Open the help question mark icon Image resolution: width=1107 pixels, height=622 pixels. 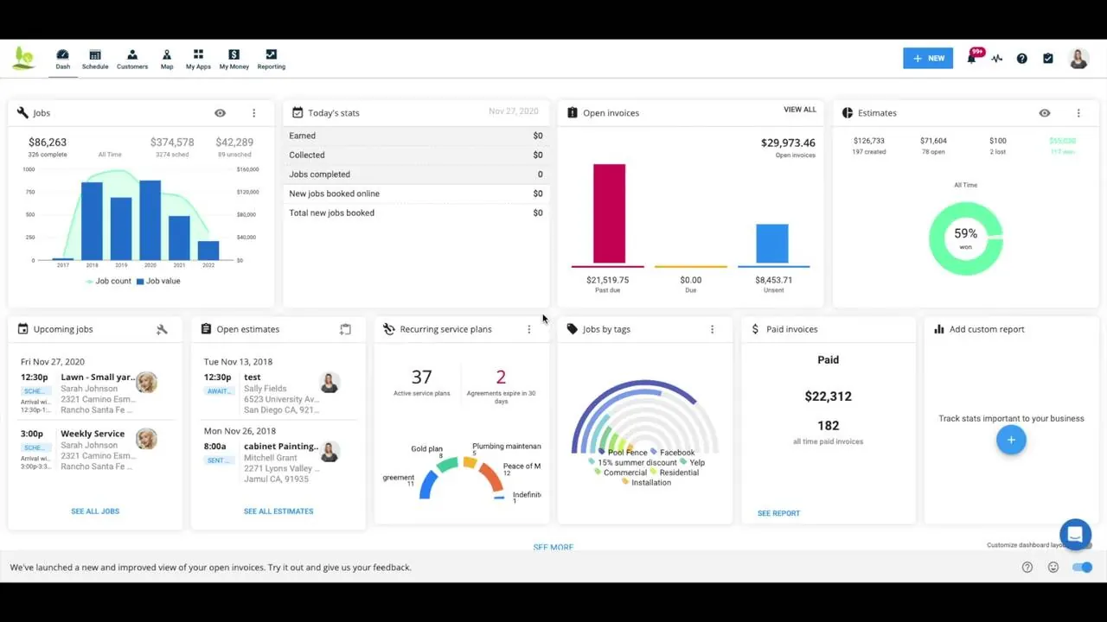tap(1022, 59)
